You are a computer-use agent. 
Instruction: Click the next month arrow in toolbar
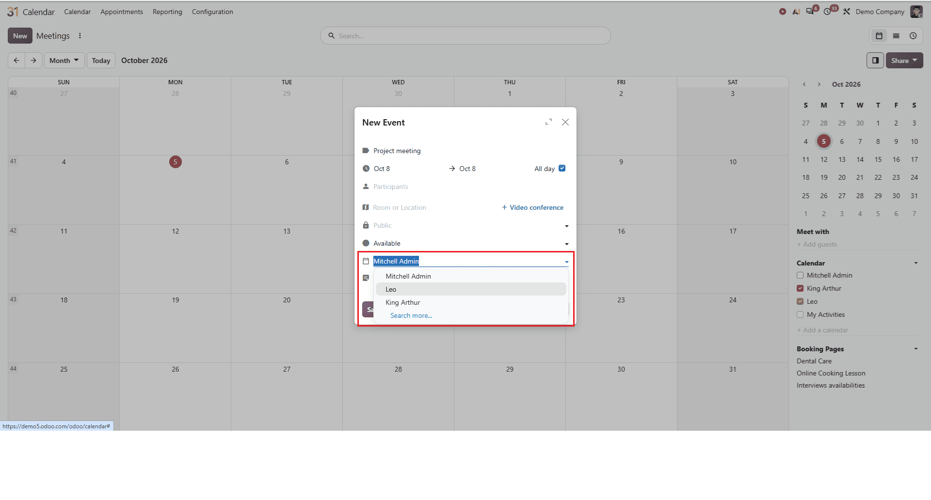[x=33, y=61]
